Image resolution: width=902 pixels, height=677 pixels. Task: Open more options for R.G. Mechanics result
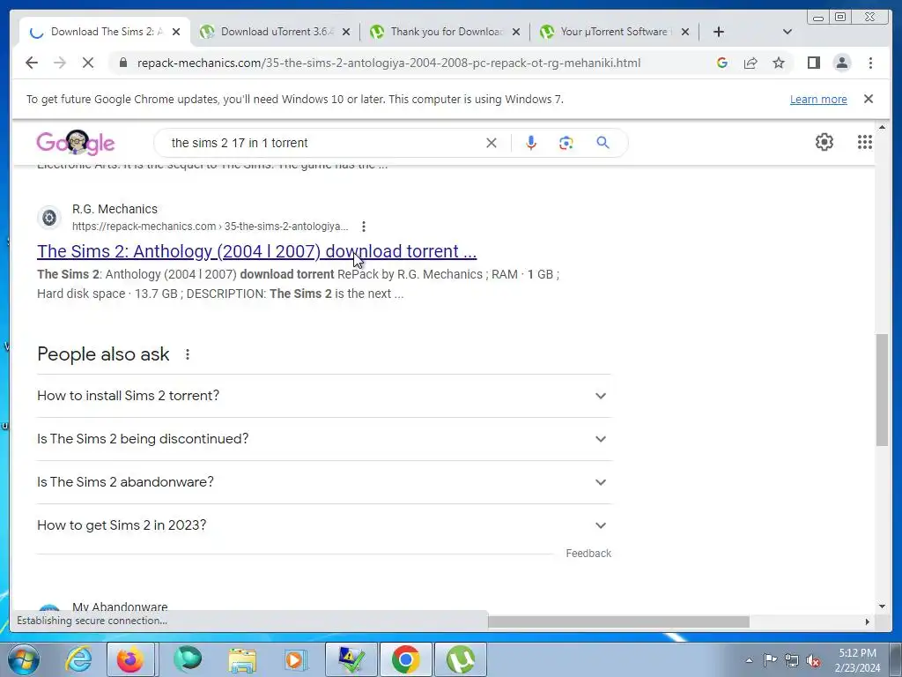click(x=364, y=227)
